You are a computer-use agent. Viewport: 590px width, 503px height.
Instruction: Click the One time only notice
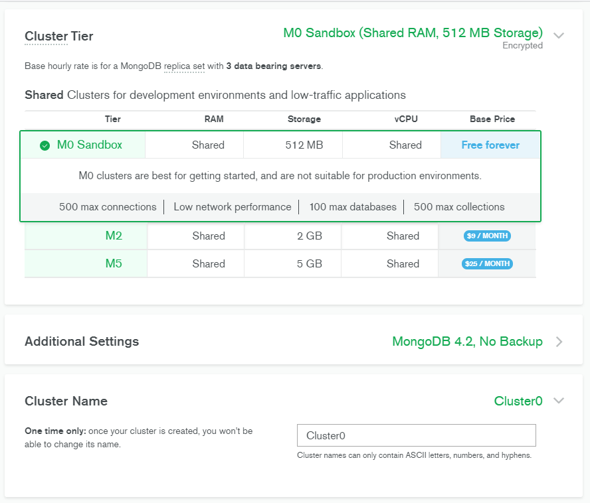tap(138, 437)
